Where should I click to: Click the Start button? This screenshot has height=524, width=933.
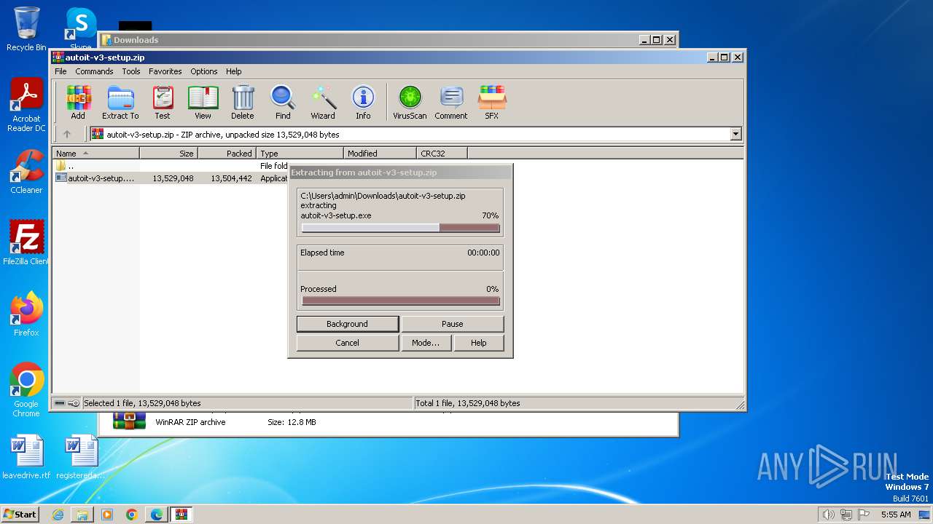click(20, 515)
